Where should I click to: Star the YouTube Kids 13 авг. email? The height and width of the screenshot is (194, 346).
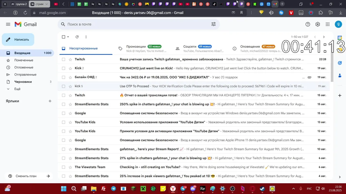(x=71, y=122)
